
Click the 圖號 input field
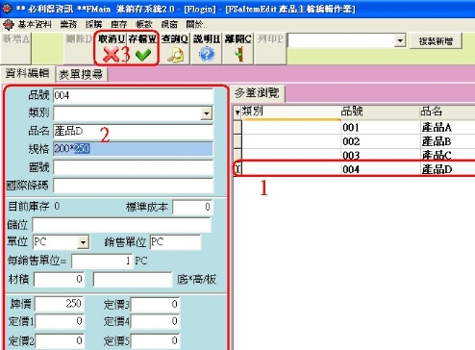pos(133,167)
